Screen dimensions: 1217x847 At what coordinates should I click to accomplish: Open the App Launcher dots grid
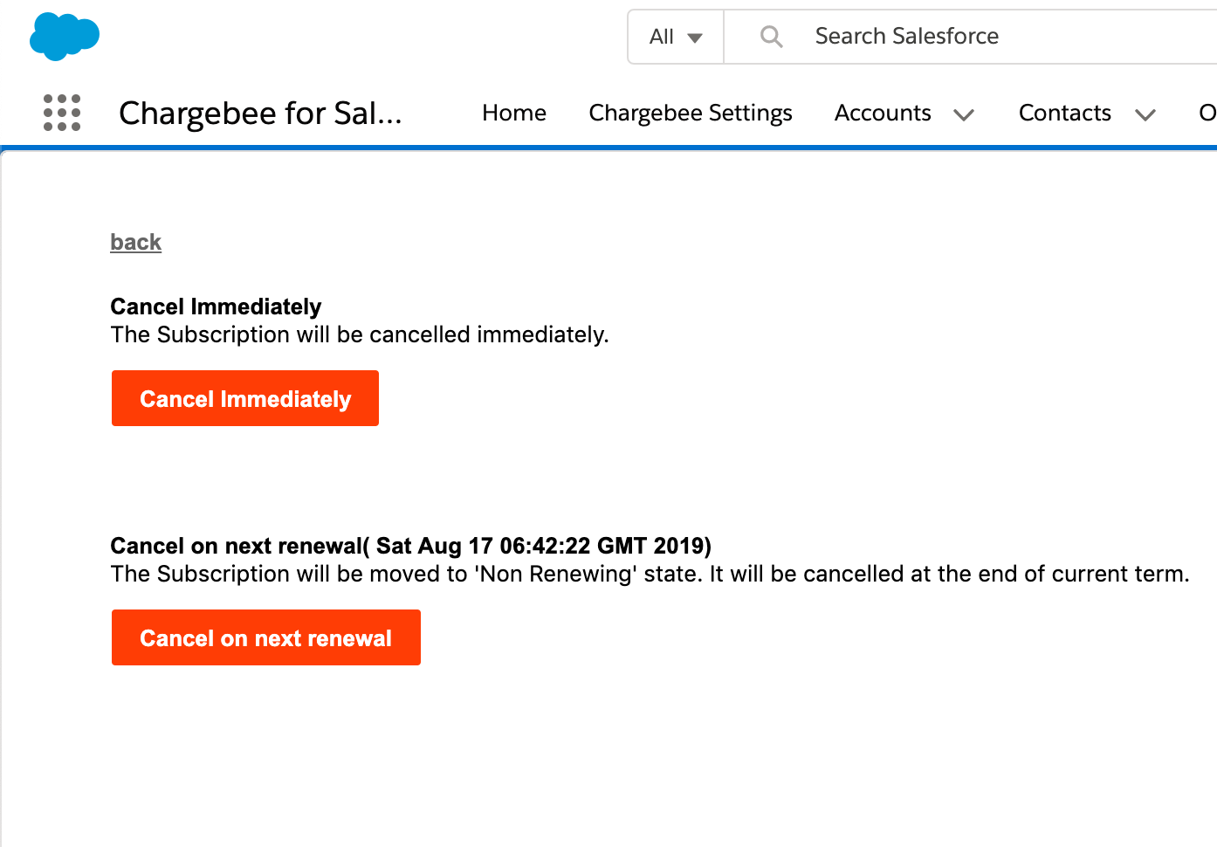[x=62, y=113]
